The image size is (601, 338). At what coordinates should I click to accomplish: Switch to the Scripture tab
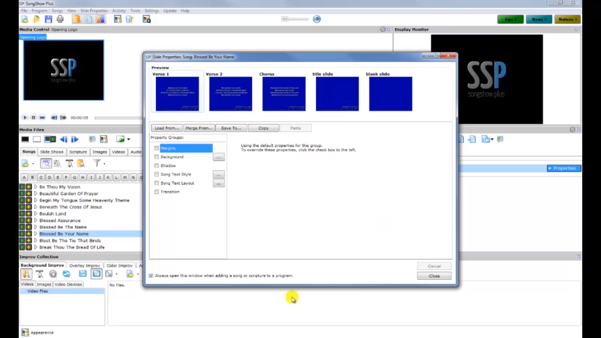coord(78,151)
